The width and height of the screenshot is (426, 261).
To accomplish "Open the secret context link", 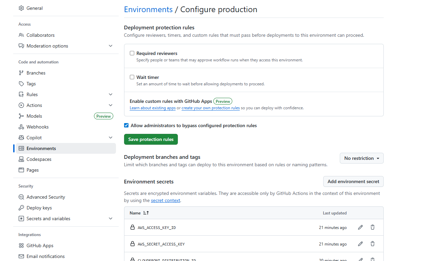I will [166, 200].
